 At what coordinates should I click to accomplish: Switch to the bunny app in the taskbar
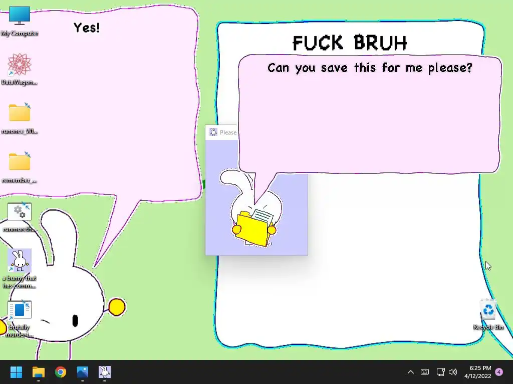pos(105,372)
